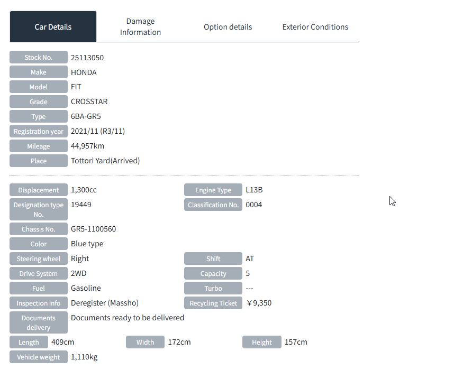Open the Exterior Conditions tab
Viewport: 454px width, 379px height.
click(x=315, y=27)
